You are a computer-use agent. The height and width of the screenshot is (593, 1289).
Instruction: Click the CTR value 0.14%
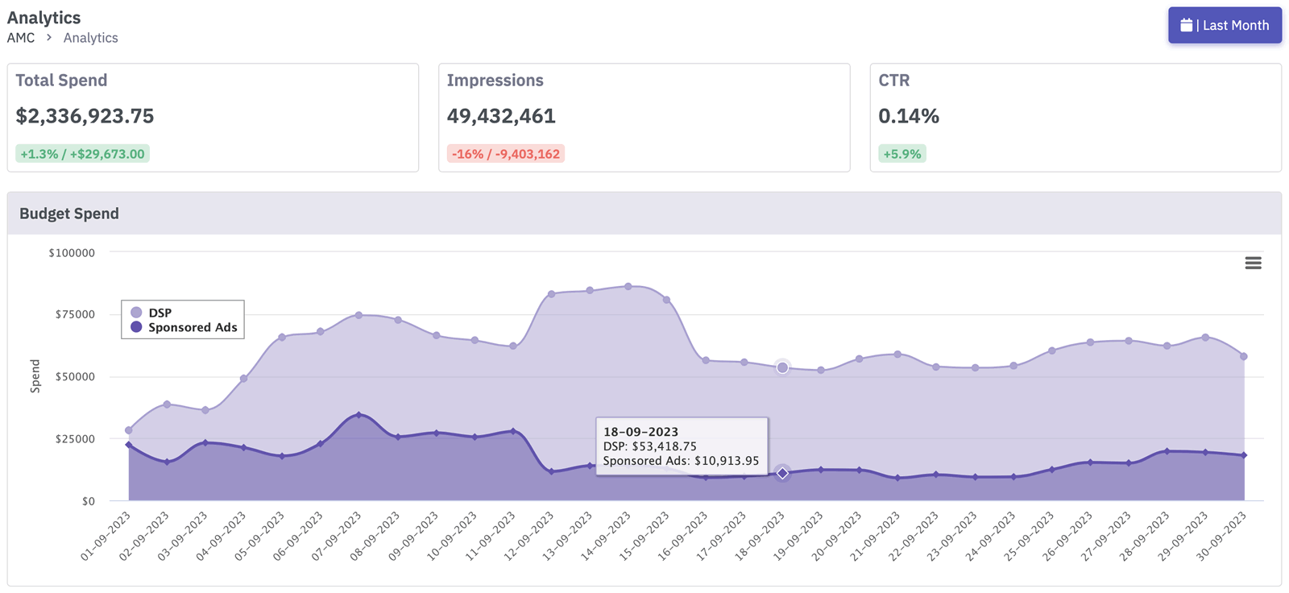click(909, 116)
